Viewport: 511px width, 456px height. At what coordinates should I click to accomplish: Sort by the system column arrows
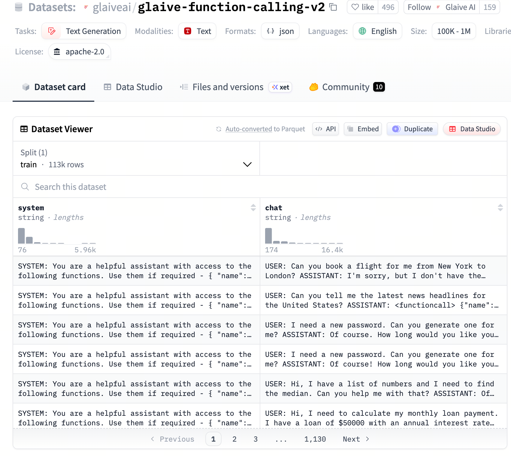[253, 208]
